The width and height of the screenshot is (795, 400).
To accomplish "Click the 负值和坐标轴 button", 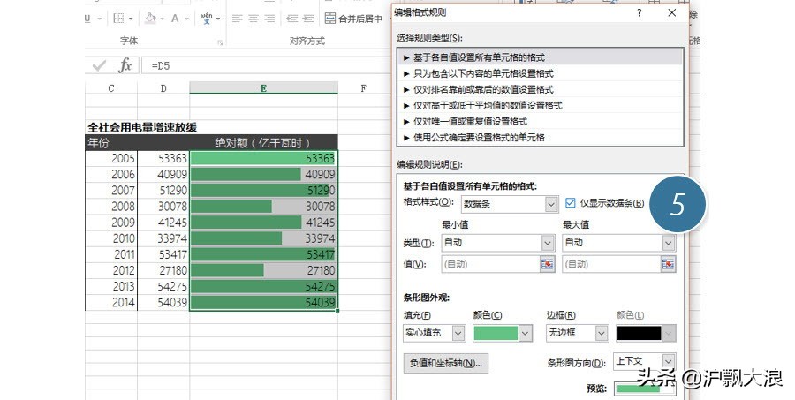I will coord(446,363).
